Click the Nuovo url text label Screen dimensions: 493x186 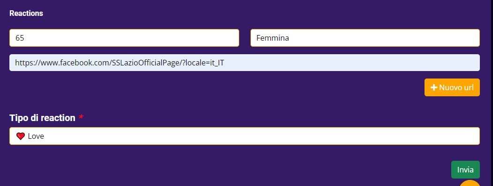coord(456,88)
